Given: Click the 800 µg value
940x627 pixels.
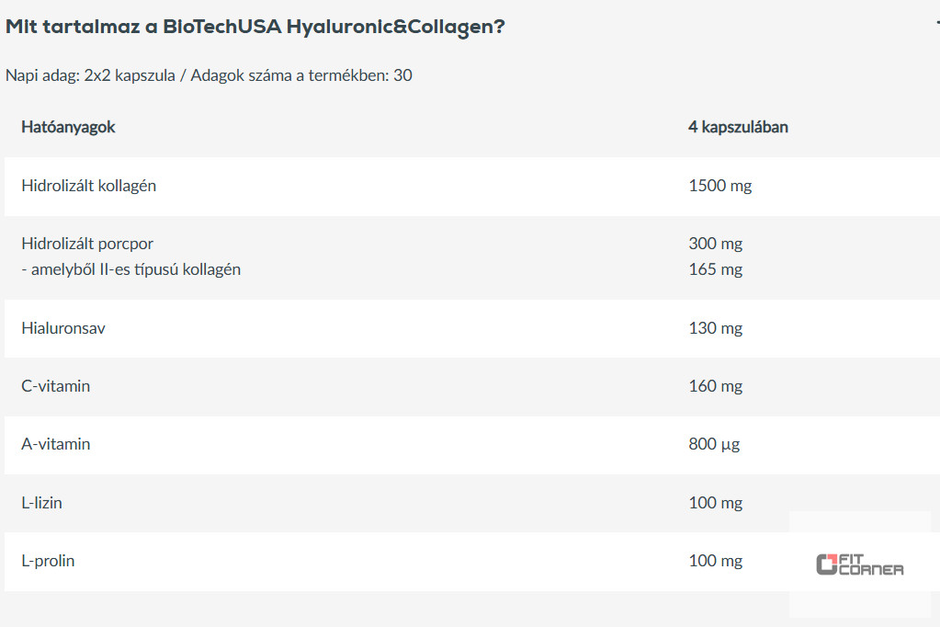Looking at the screenshot, I should tap(714, 445).
